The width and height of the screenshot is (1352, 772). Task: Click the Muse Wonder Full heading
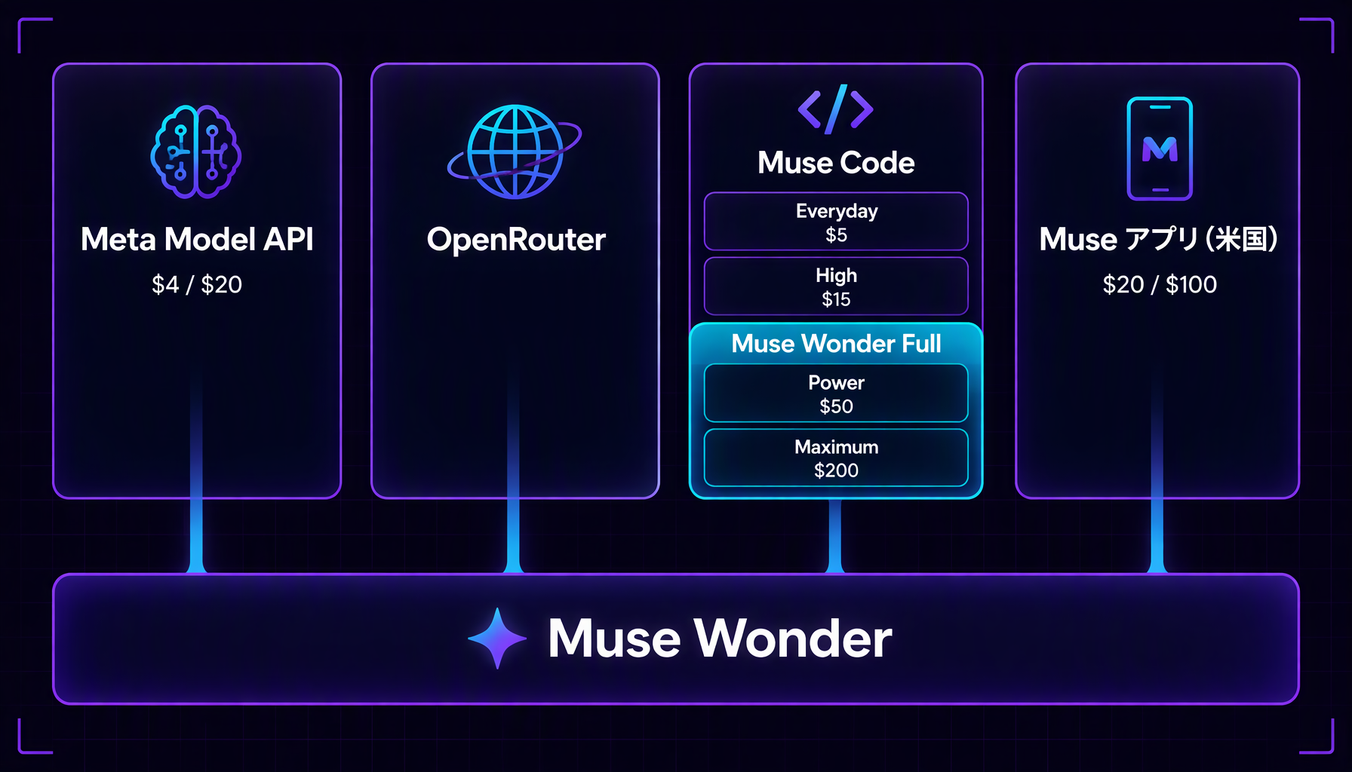pos(836,344)
